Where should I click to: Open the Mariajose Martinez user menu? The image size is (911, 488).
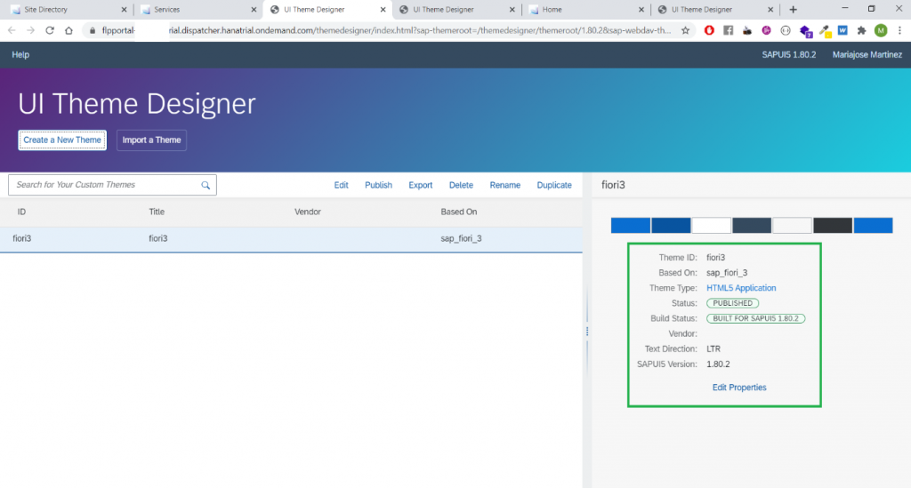coord(867,54)
